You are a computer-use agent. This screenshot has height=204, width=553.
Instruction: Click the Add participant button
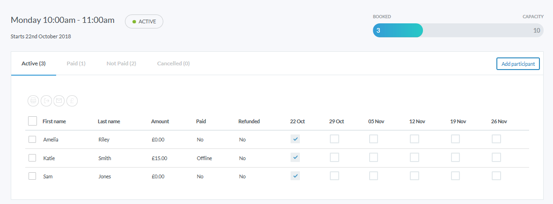[x=518, y=64]
